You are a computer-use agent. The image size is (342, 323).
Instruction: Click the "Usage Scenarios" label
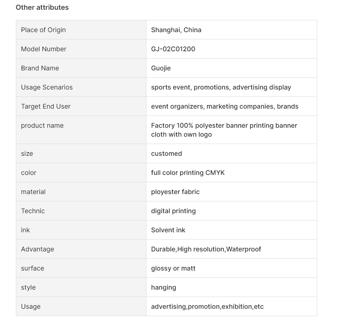[47, 87]
